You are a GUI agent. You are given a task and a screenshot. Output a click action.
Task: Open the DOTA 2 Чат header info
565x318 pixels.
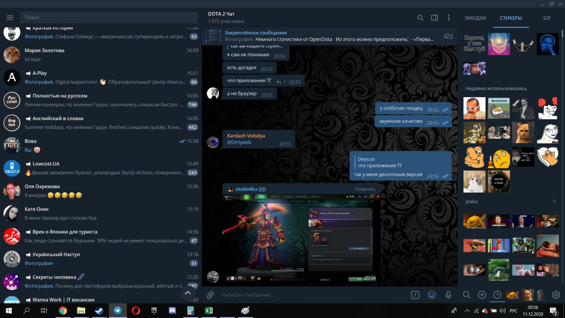coord(226,17)
